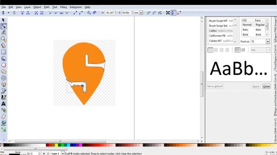
Task: Open the mm units dropdown
Action: (x=141, y=12)
